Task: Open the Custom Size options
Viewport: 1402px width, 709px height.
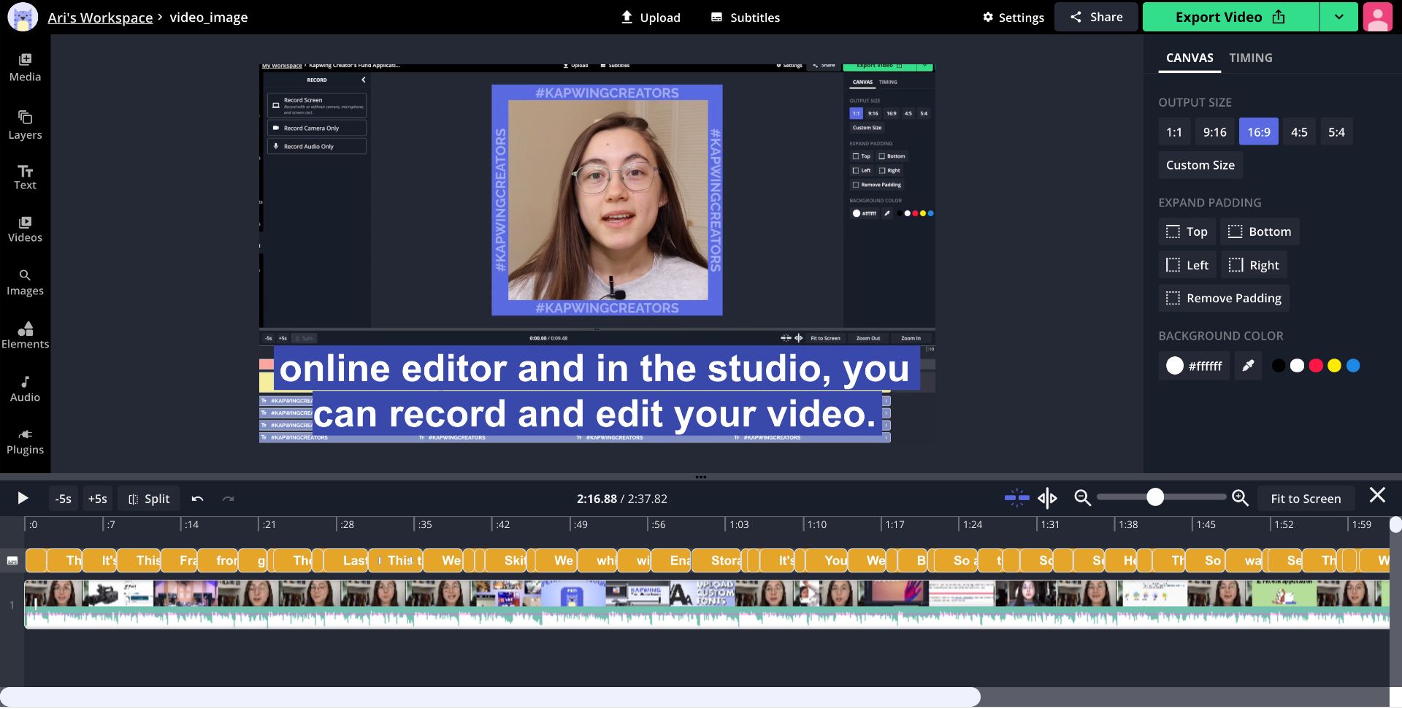Action: (x=1200, y=165)
